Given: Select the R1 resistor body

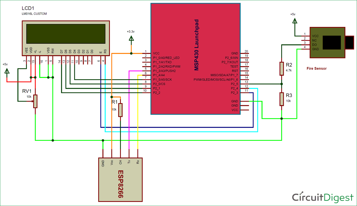Looking at the screenshot, I should point(120,110).
